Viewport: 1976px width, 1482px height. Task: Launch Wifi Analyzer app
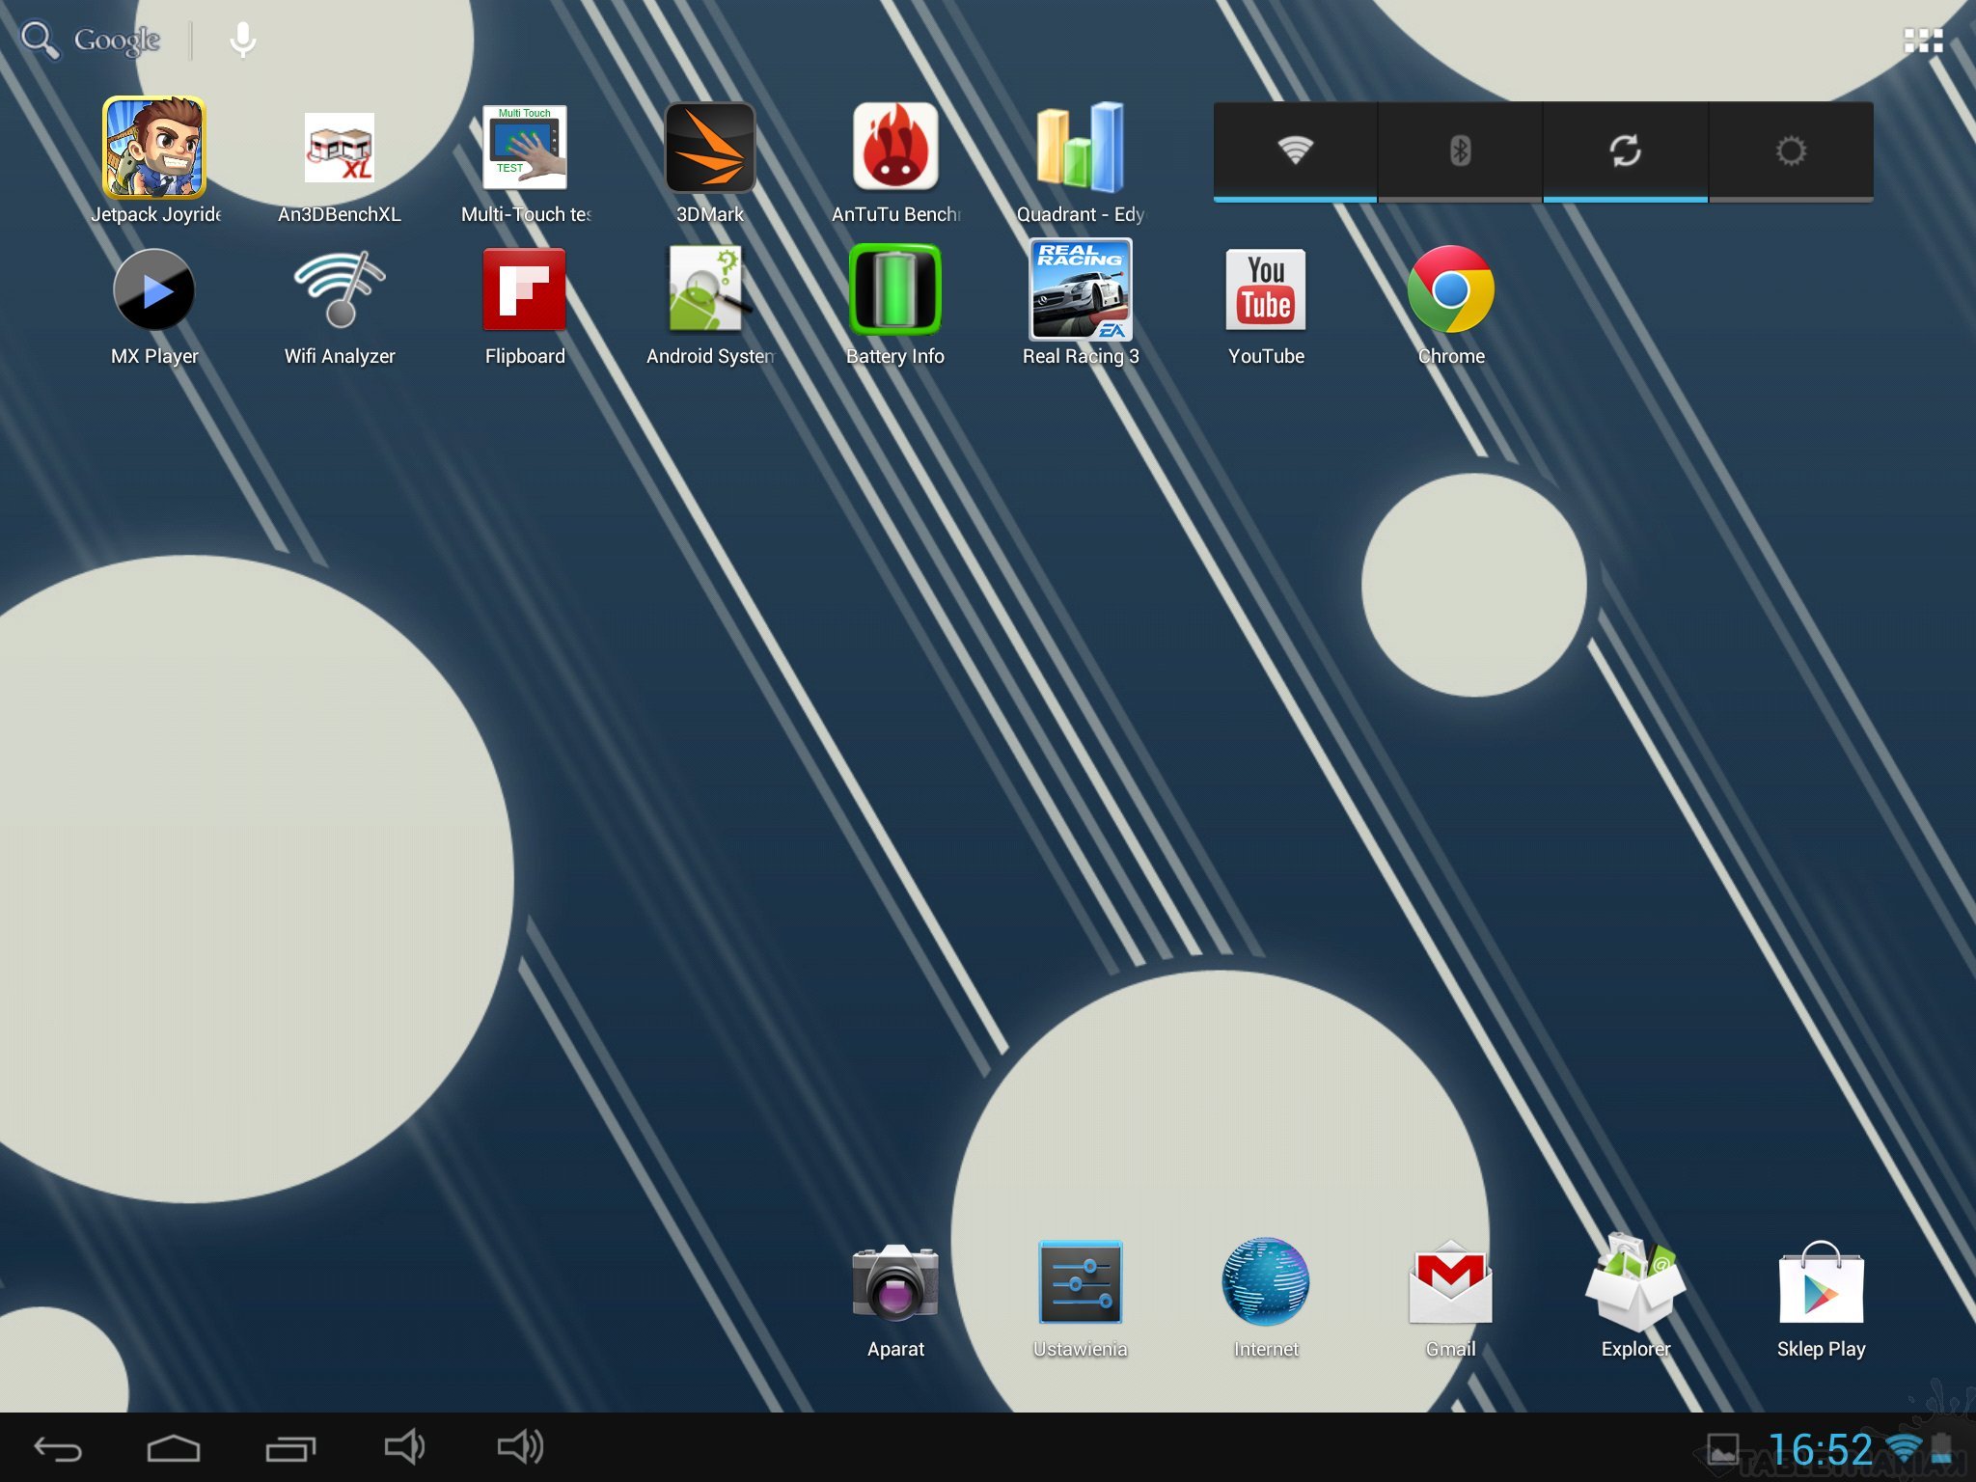(340, 290)
